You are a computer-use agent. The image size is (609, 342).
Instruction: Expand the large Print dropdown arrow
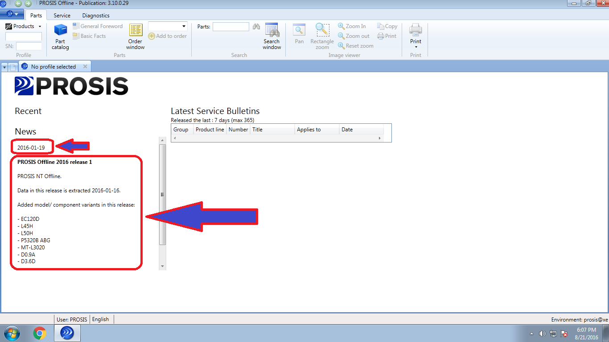416,47
